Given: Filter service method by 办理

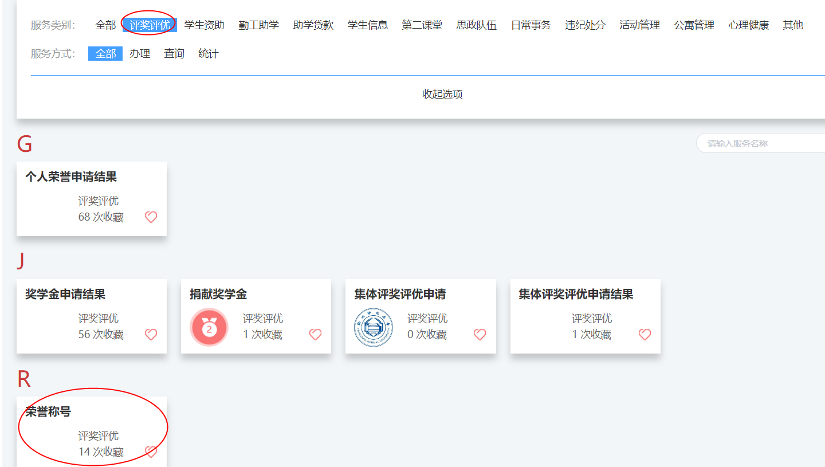Looking at the screenshot, I should [x=140, y=54].
